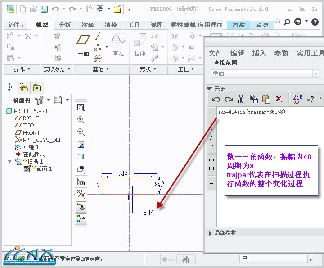Switch to the 注释 ribbon tab
The image size is (324, 268).
pos(88,25)
